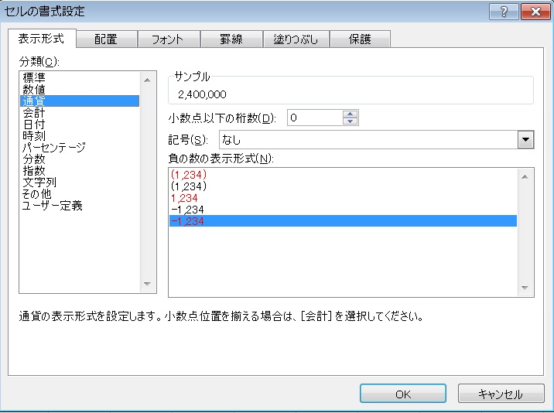Switch to the 保護 tab
The image size is (554, 413).
(360, 39)
